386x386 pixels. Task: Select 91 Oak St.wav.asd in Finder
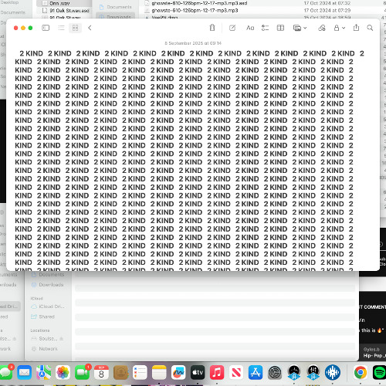[69, 11]
